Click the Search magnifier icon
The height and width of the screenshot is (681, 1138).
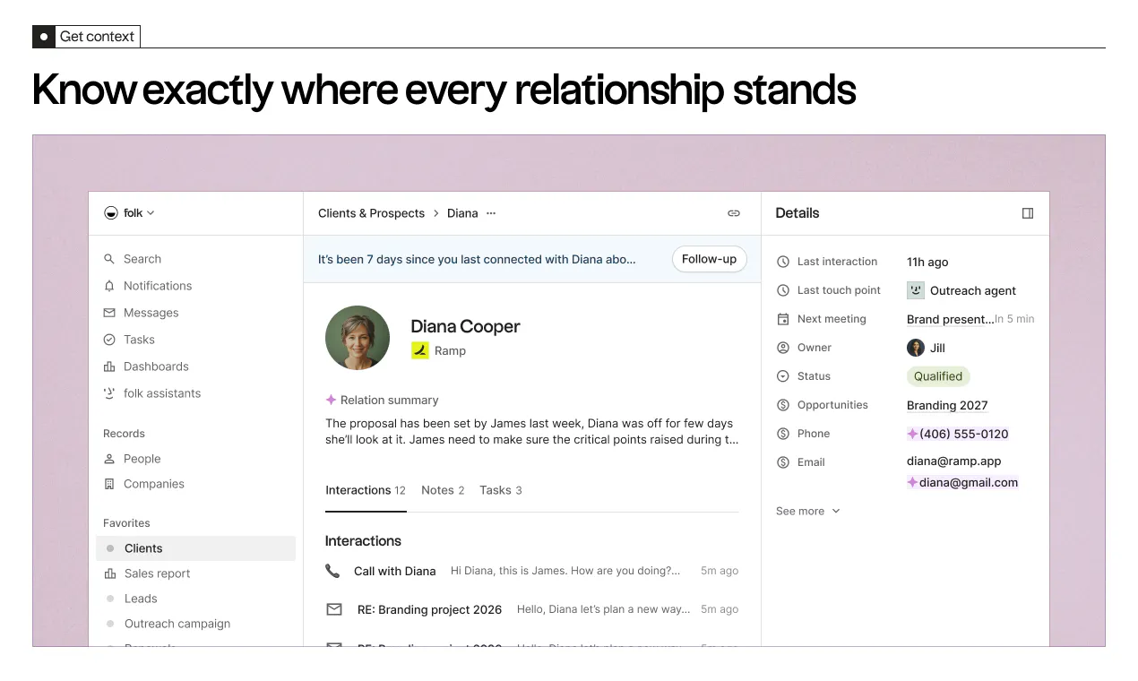coord(109,259)
